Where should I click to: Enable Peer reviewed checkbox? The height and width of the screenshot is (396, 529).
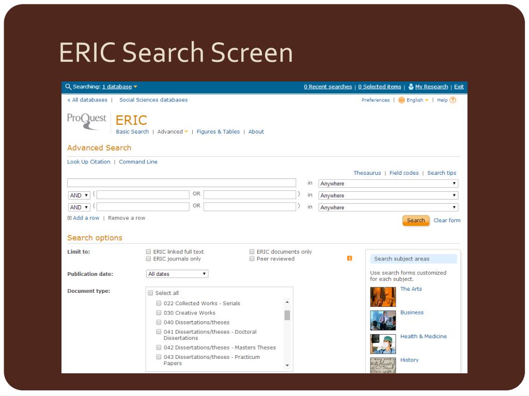252,259
